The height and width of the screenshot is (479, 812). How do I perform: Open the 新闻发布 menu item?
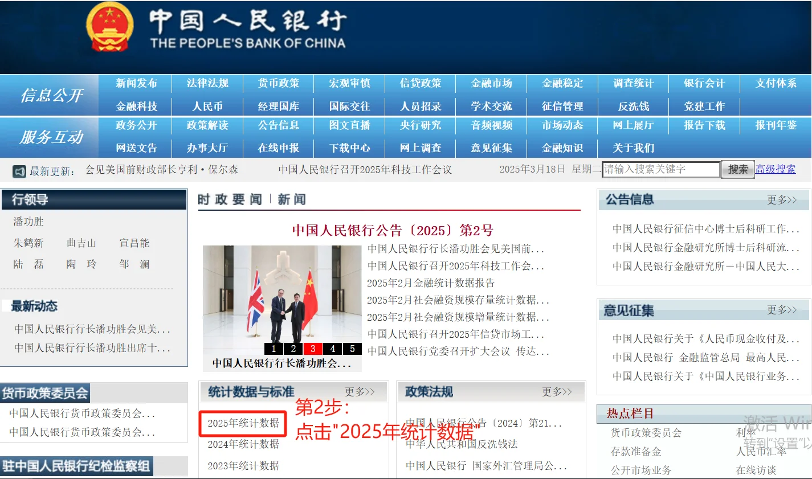coord(136,83)
